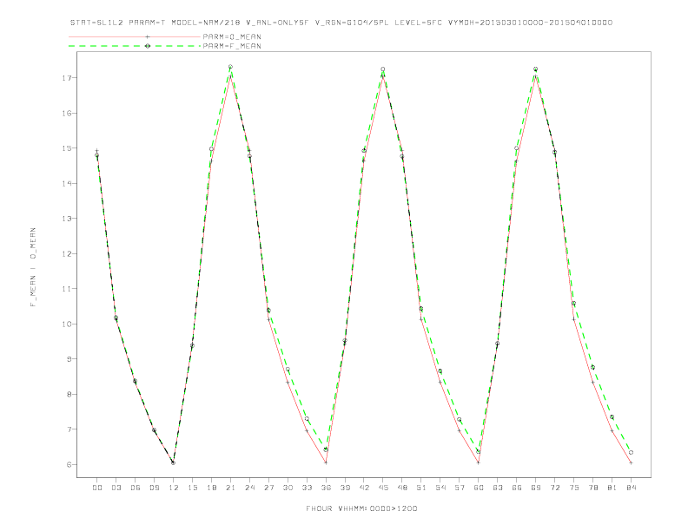The image size is (688, 531).
Task: Click x-axis forecast hour label 45
Action: click(x=383, y=488)
